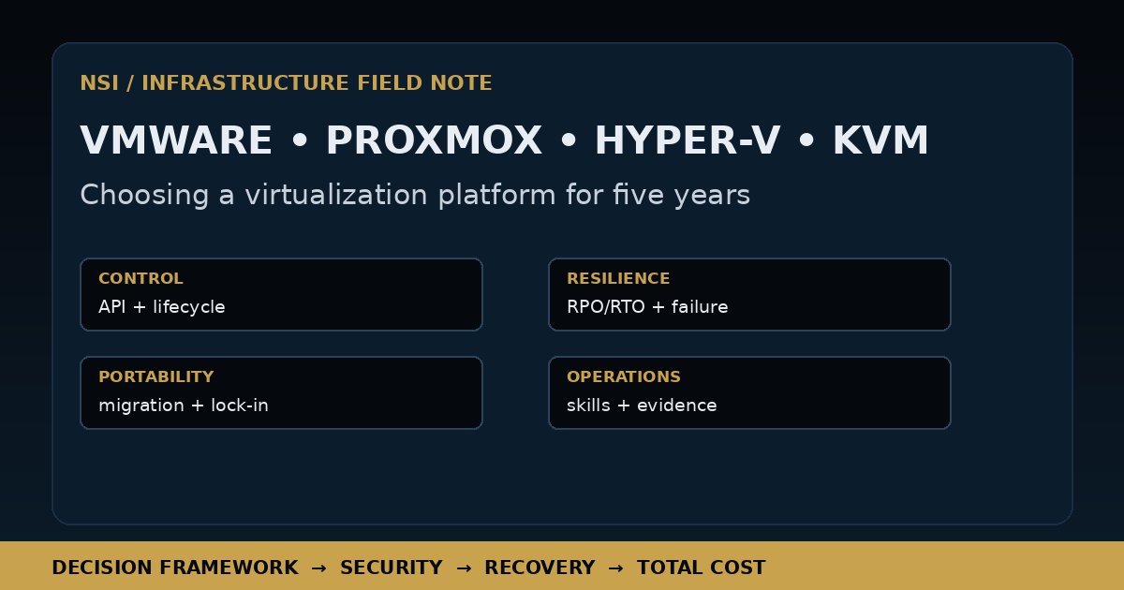Click TOTAL COST in the bottom banner
This screenshot has height=590, width=1124.
coord(702,568)
